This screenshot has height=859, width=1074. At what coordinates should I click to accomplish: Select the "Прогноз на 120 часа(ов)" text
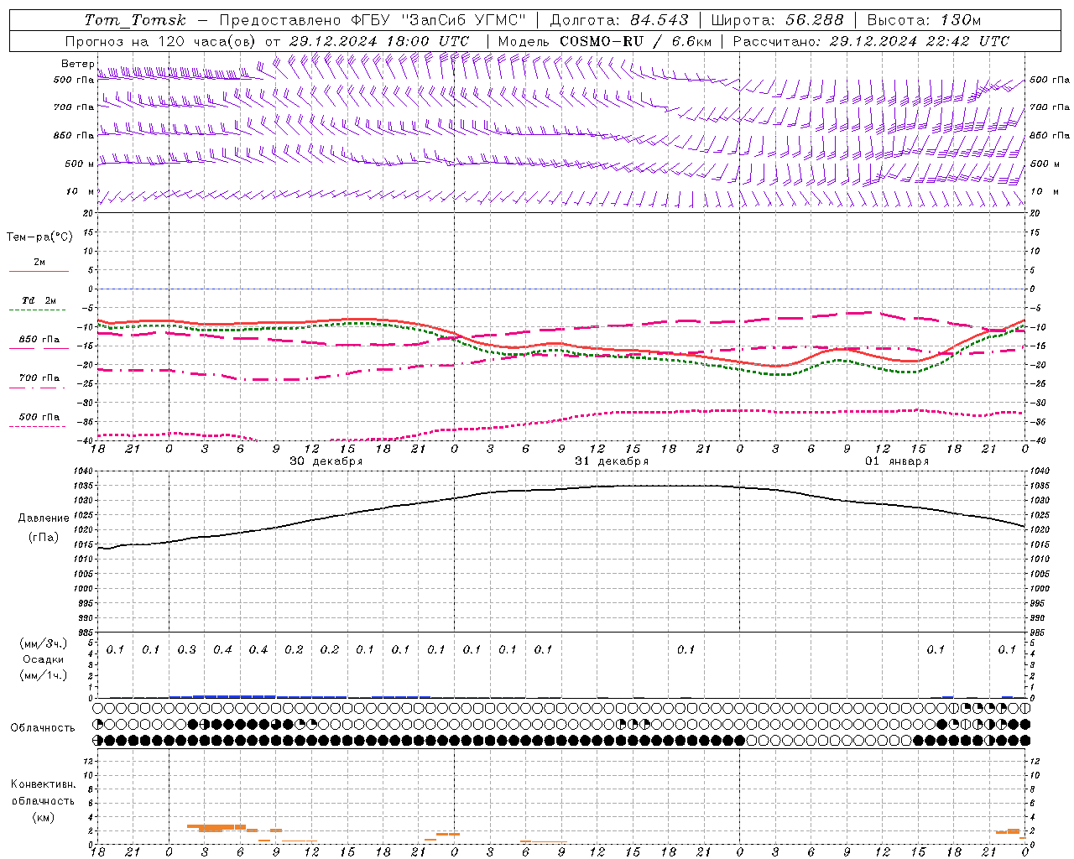(161, 41)
